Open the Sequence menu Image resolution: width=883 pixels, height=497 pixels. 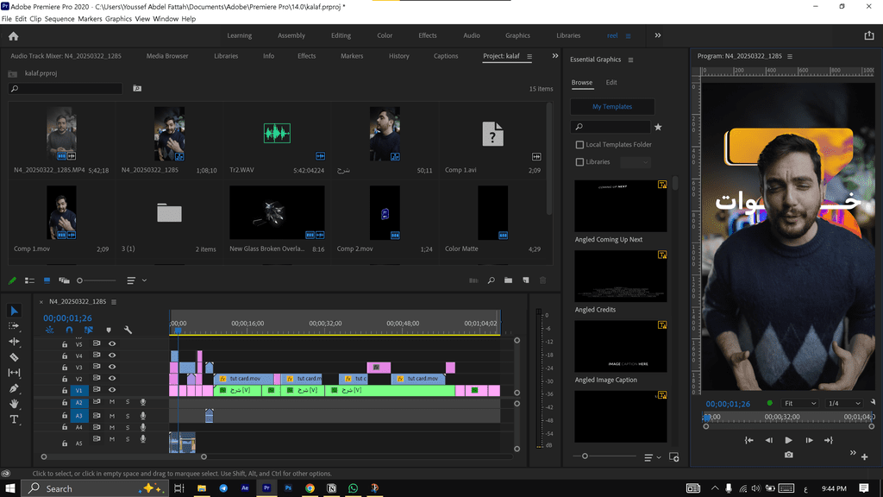(x=59, y=18)
